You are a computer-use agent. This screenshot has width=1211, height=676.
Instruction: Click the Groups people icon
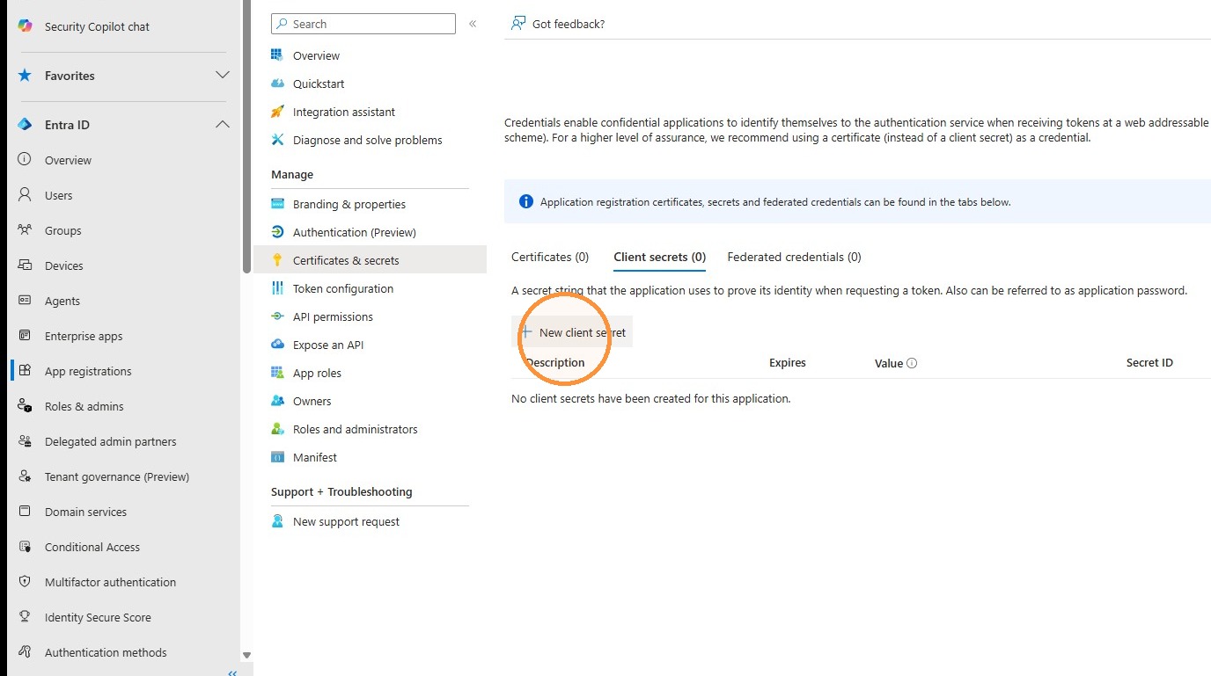25,230
